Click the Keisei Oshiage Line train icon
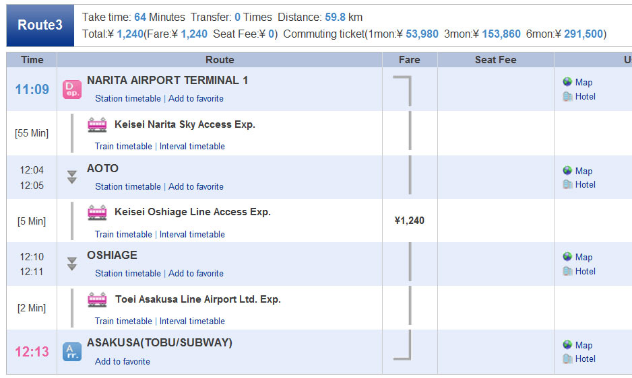632x378 pixels. 97,213
